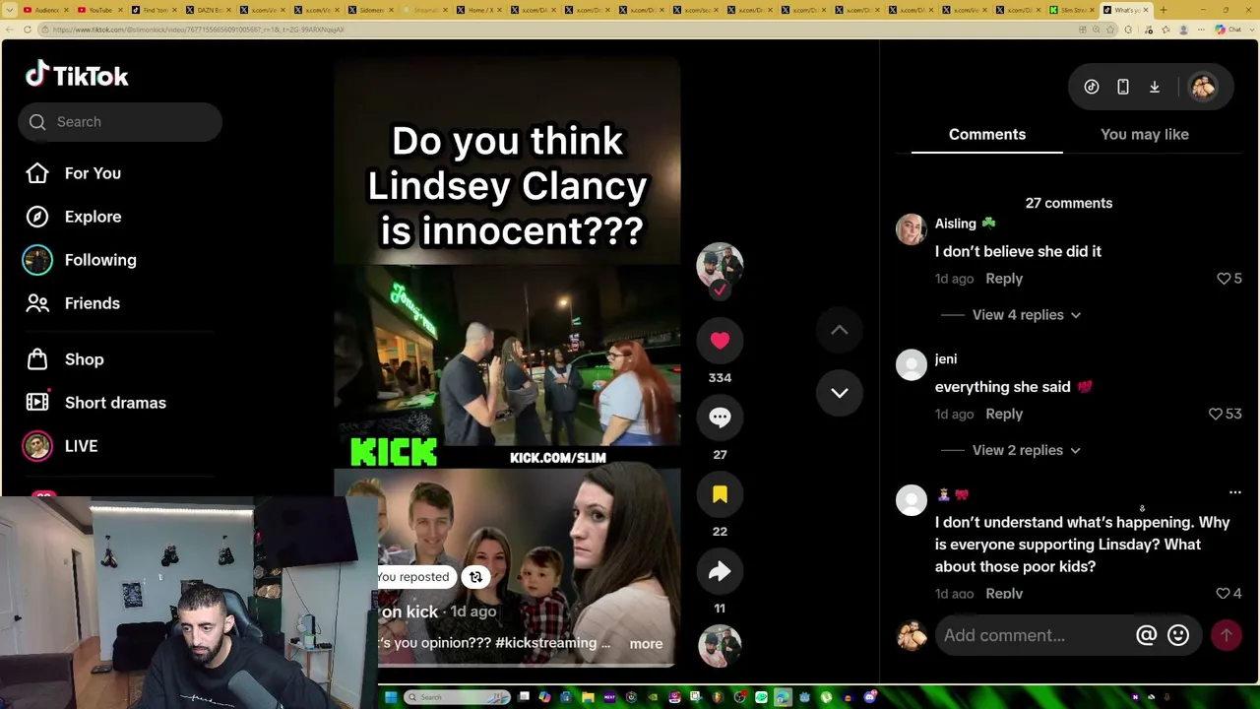
Task: Click the Windows taskbar search box
Action: (457, 697)
